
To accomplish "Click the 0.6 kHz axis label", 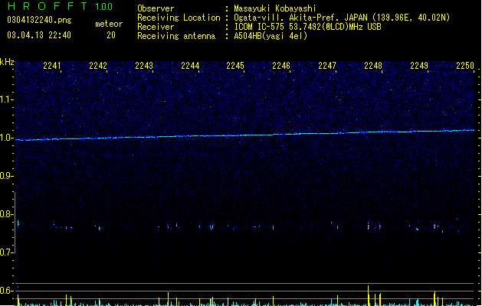I will point(5,291).
